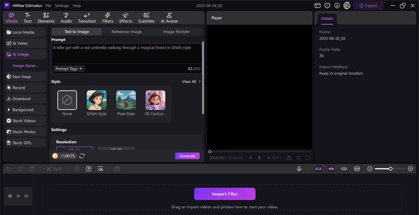Viewport: 419px width, 215px height.
Task: Open the Elements tab
Action: pyautogui.click(x=46, y=18)
